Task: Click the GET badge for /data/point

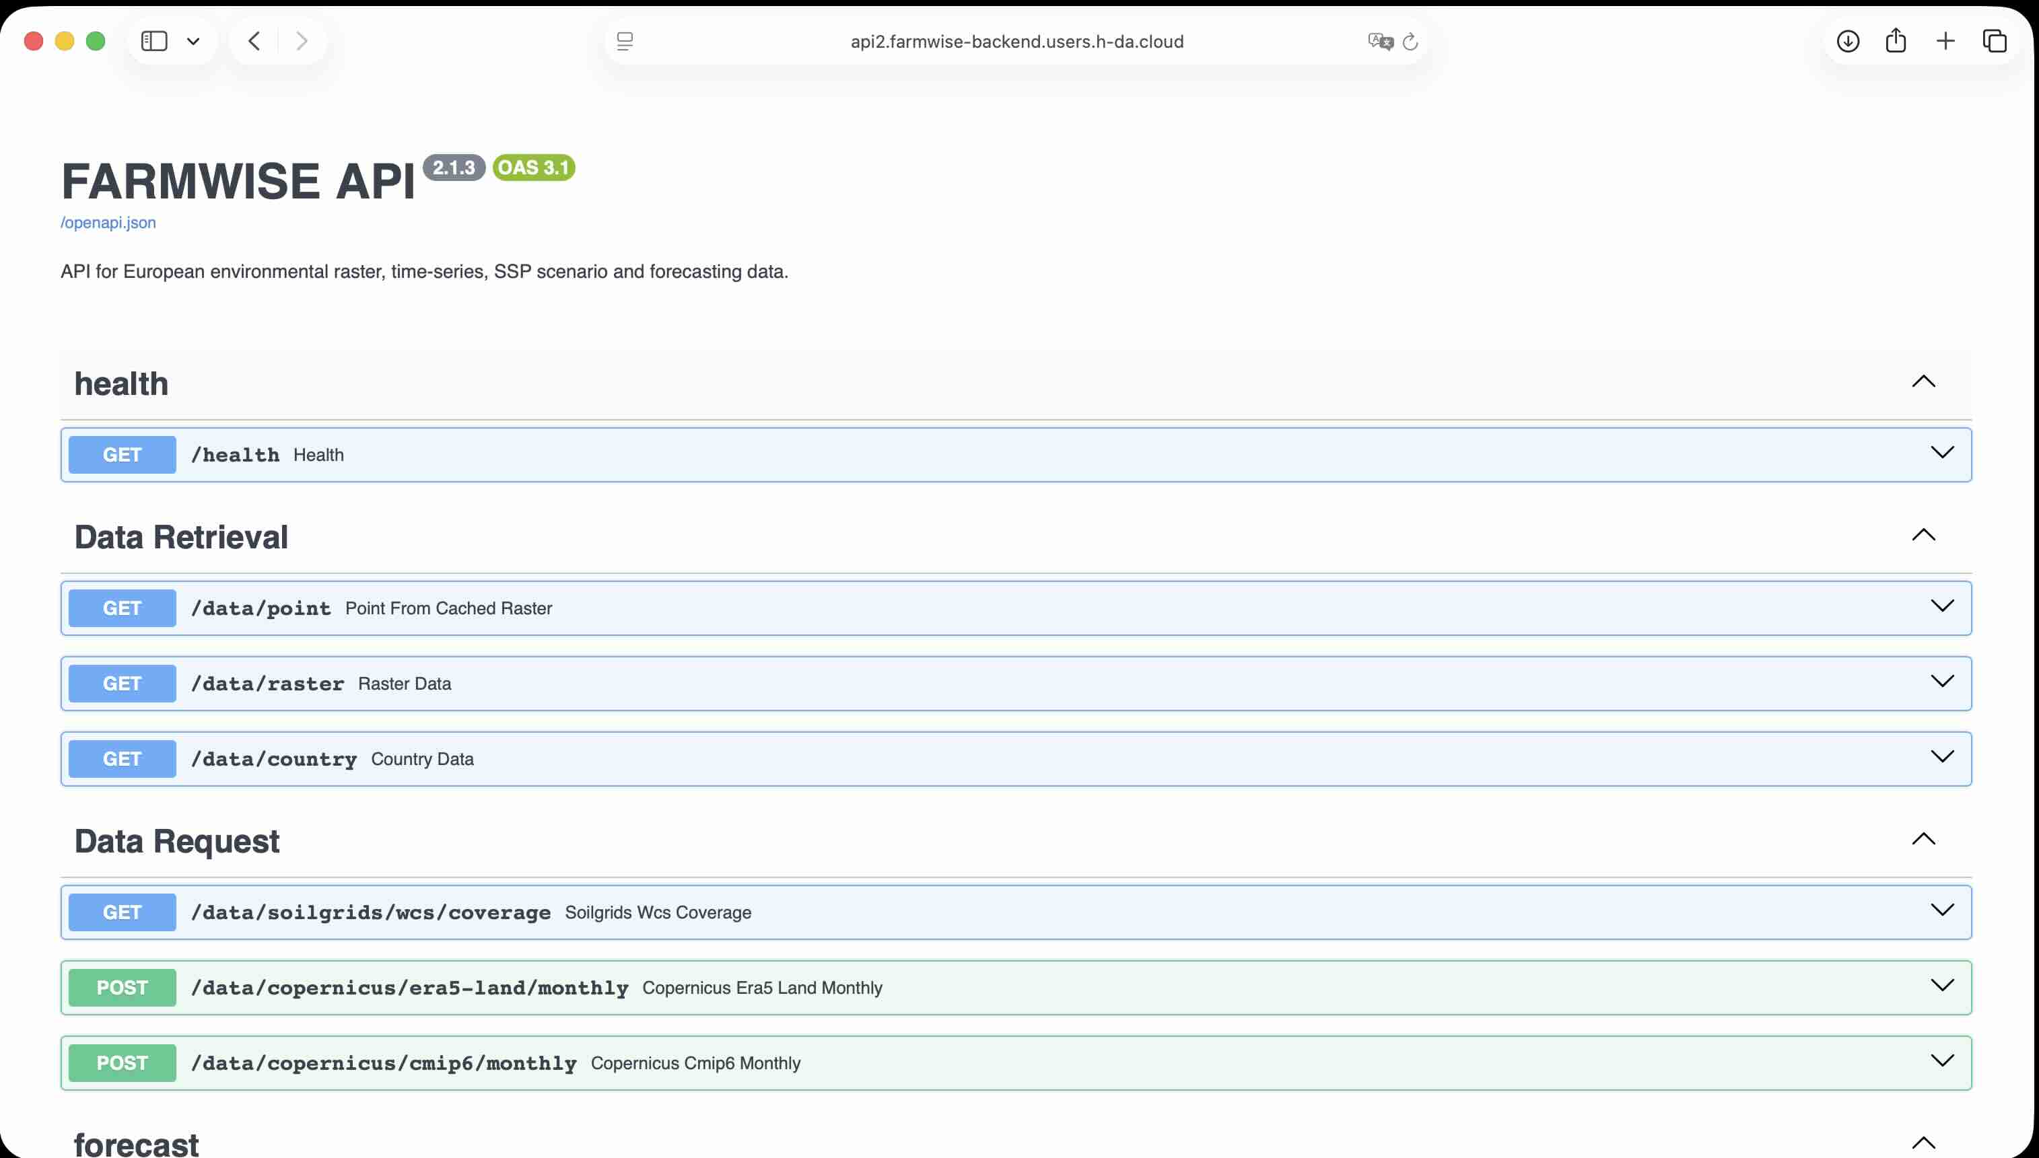Action: [122, 608]
